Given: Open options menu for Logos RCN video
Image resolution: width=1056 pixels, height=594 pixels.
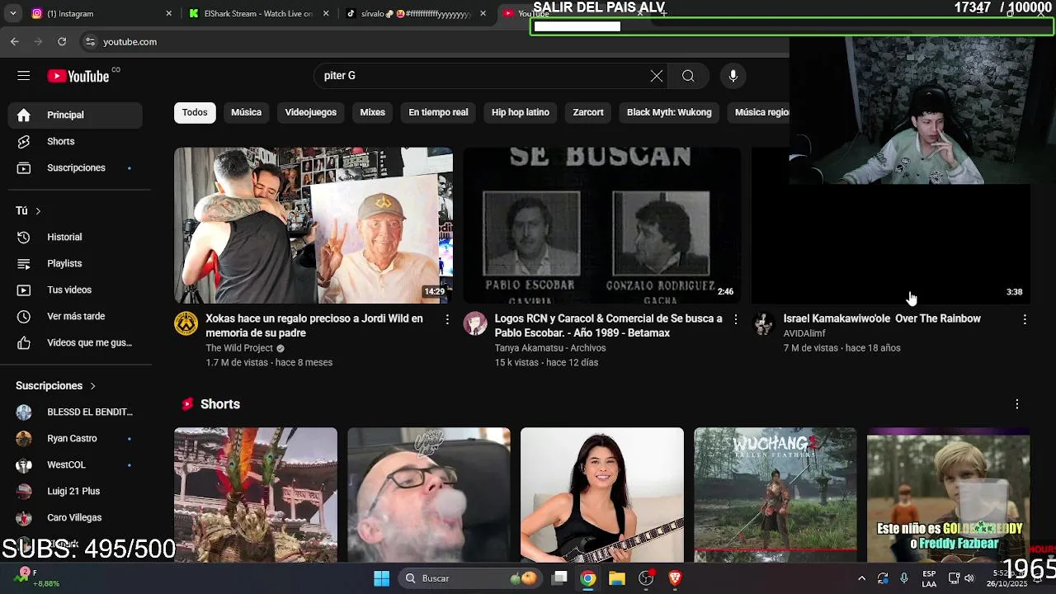Looking at the screenshot, I should [736, 319].
